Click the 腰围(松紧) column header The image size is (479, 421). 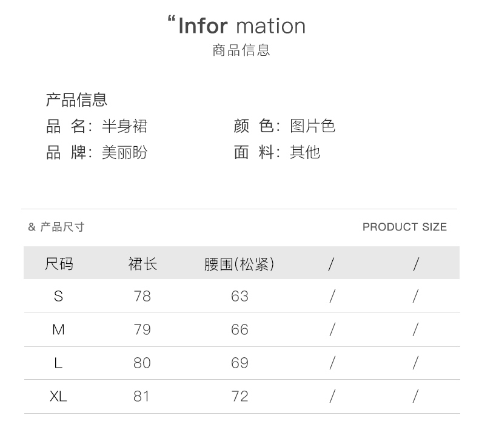coord(239,264)
